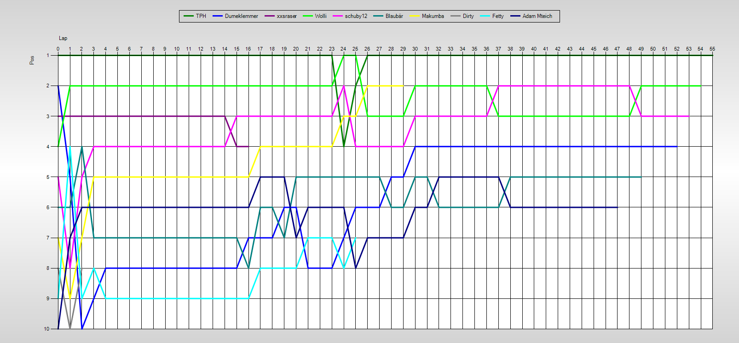Select position 4 axis label
This screenshot has width=739, height=343.
[x=47, y=147]
